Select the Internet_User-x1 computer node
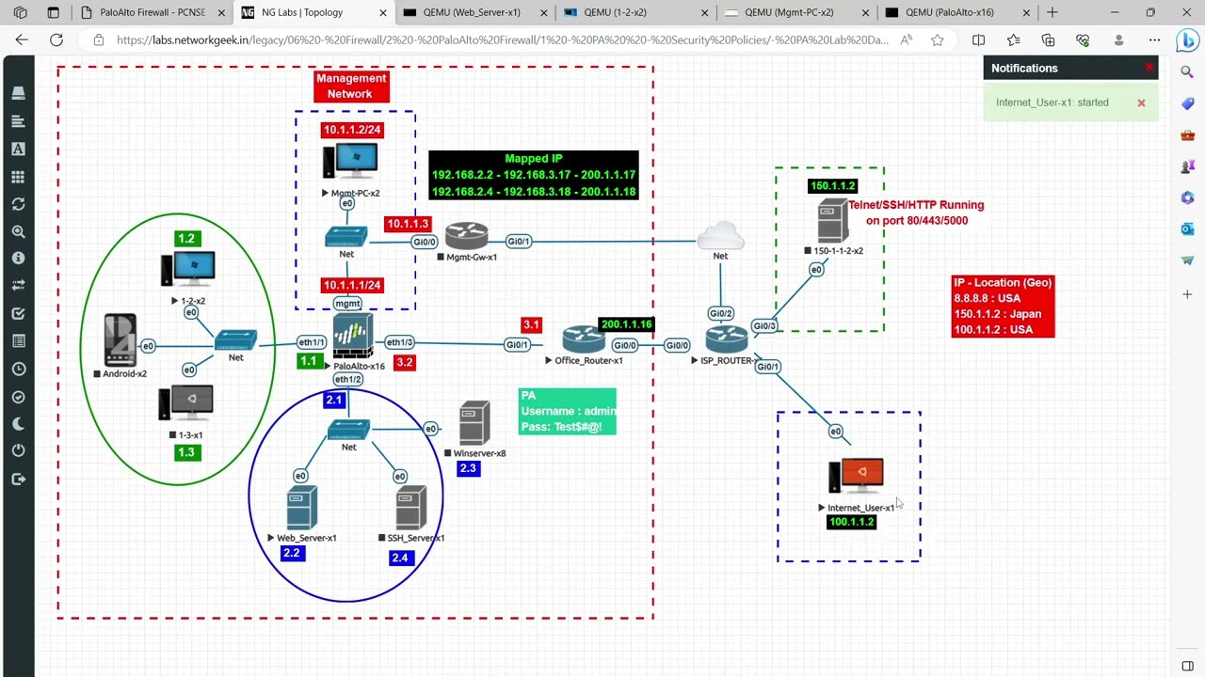The image size is (1205, 677). tap(856, 477)
